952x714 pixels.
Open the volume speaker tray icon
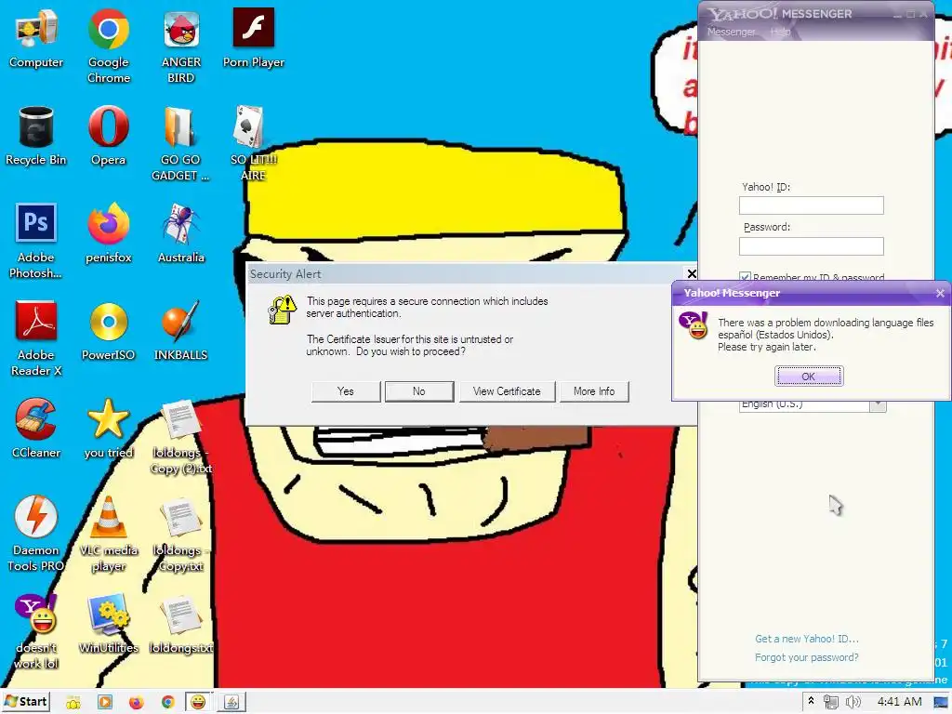(x=853, y=703)
